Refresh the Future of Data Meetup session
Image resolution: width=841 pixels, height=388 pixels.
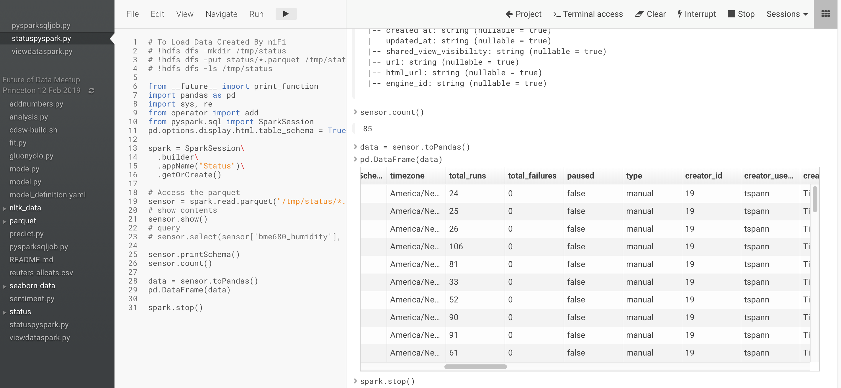pyautogui.click(x=91, y=91)
